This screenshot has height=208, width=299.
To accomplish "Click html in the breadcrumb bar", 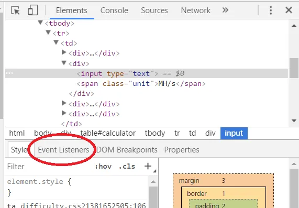I will (x=17, y=133).
